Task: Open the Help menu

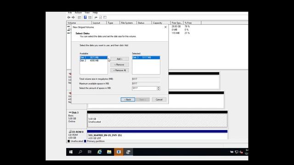Action: [x=95, y=13]
